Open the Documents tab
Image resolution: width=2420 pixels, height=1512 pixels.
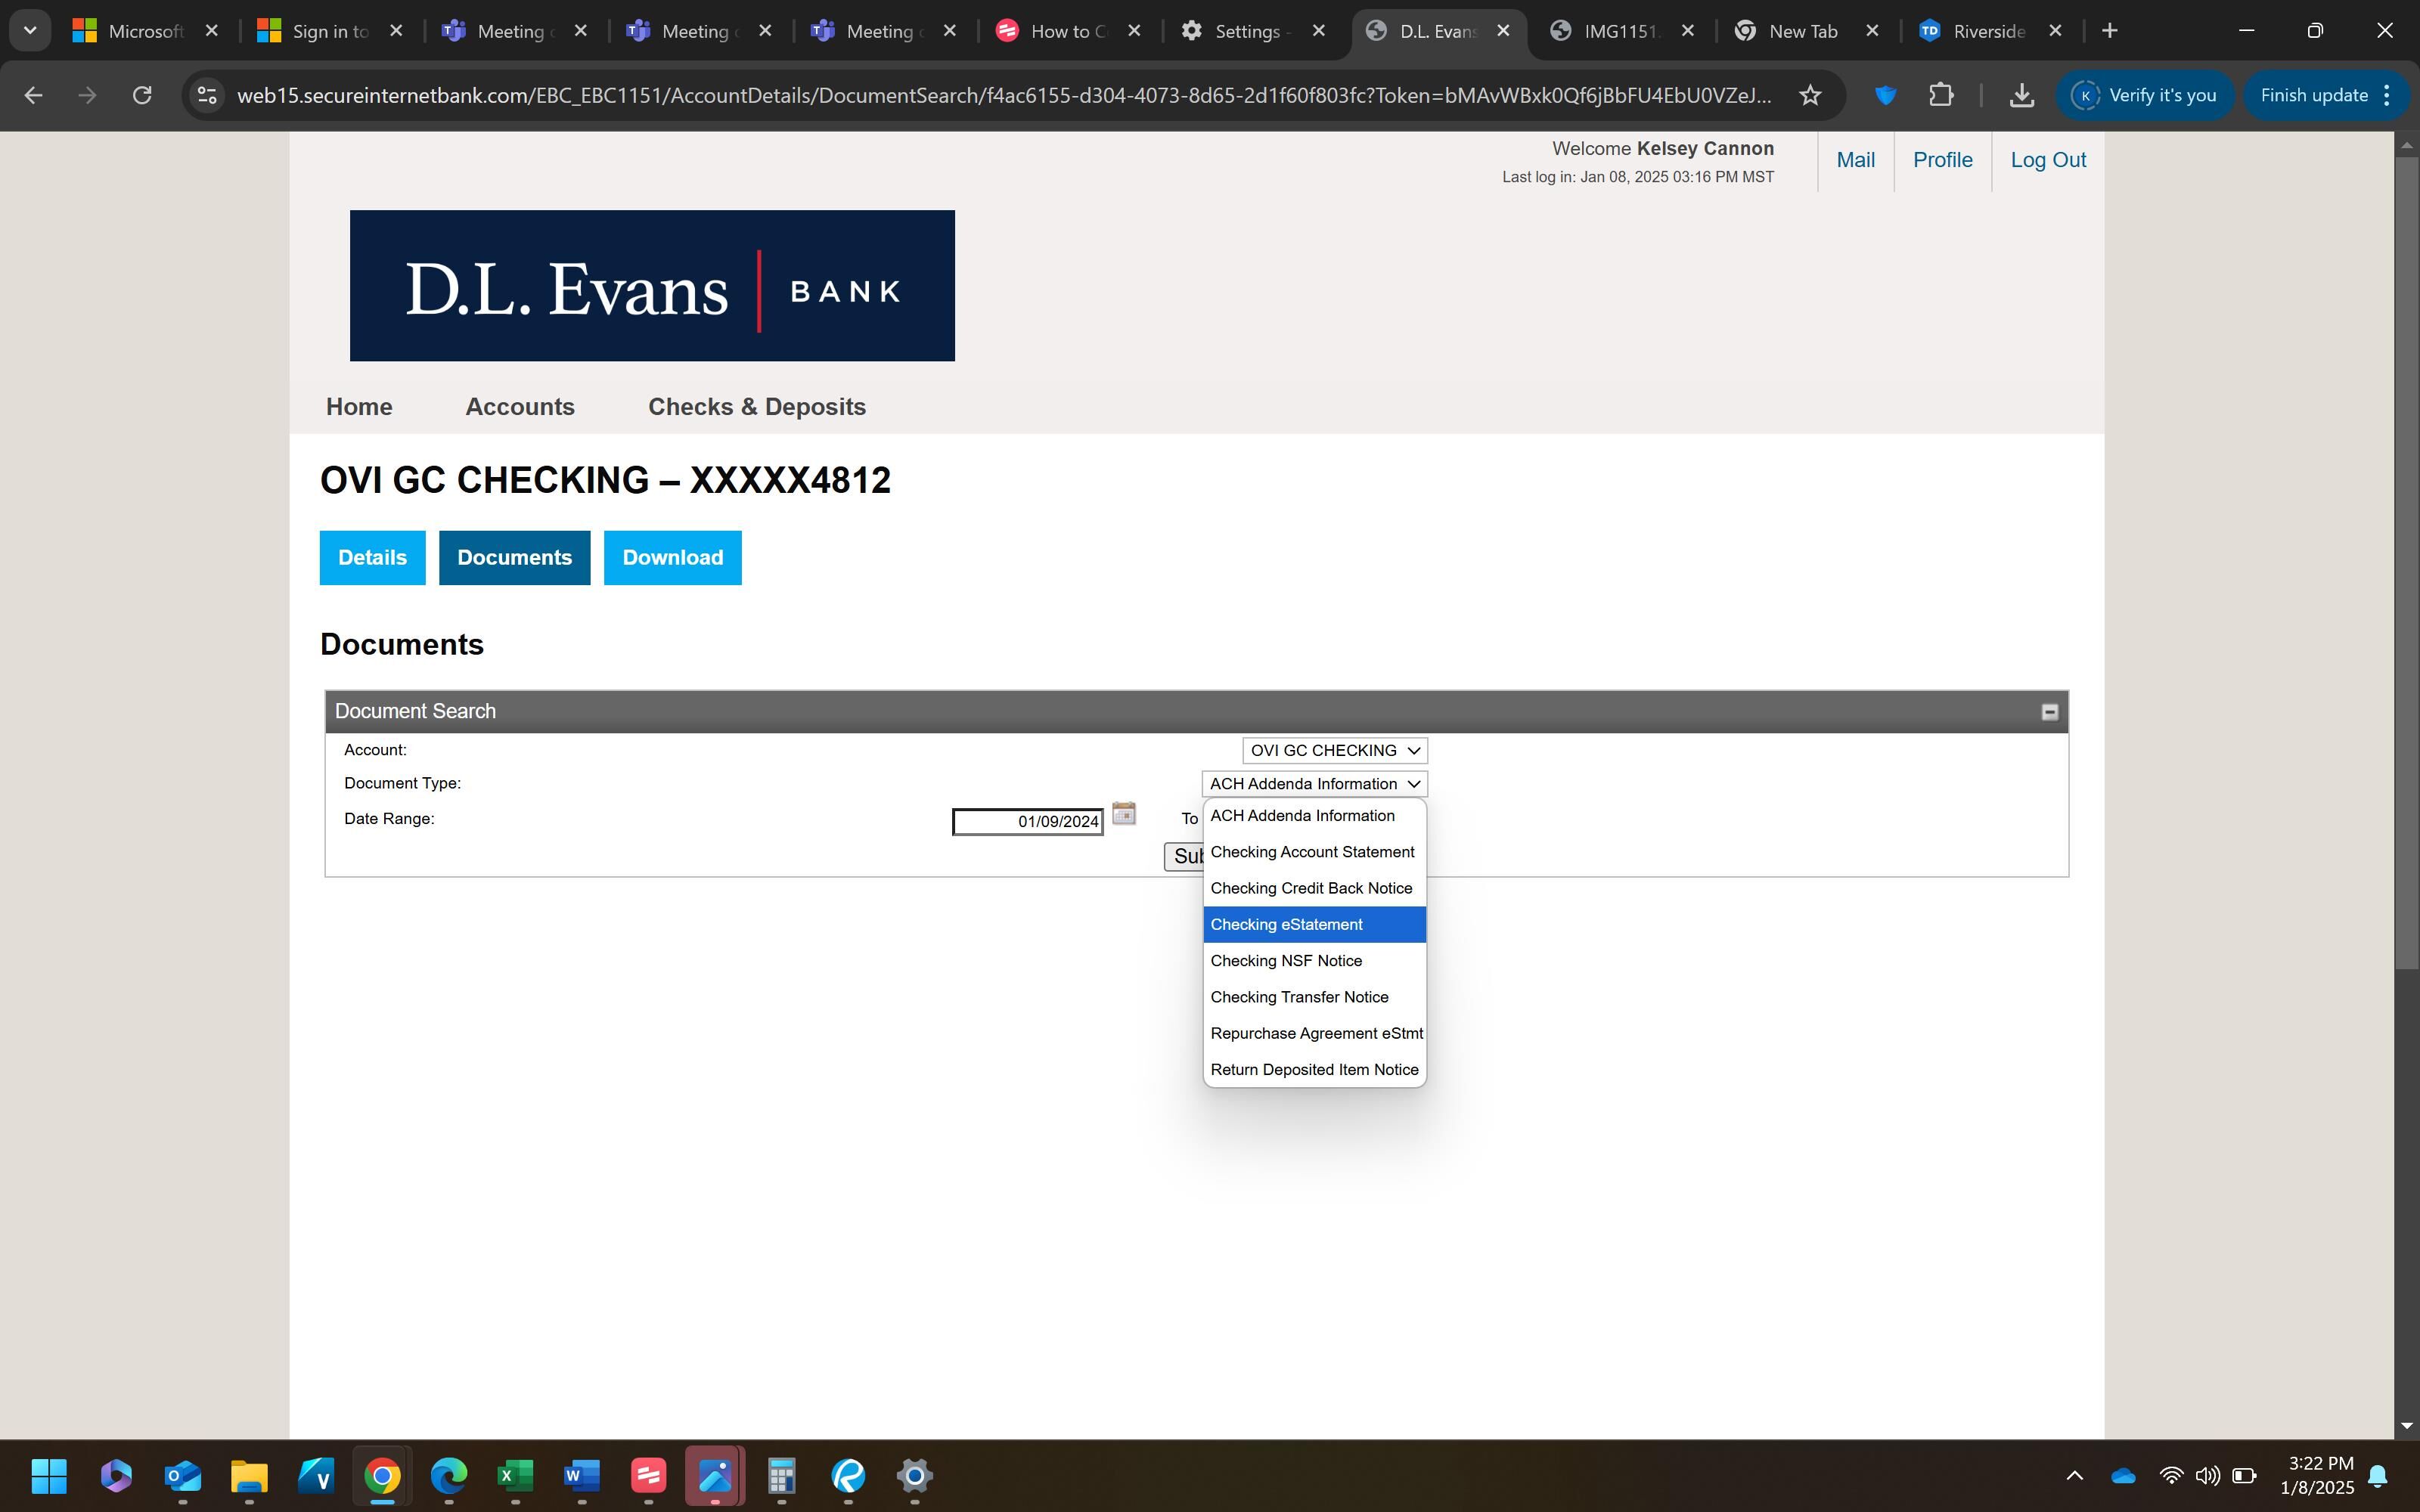click(514, 558)
